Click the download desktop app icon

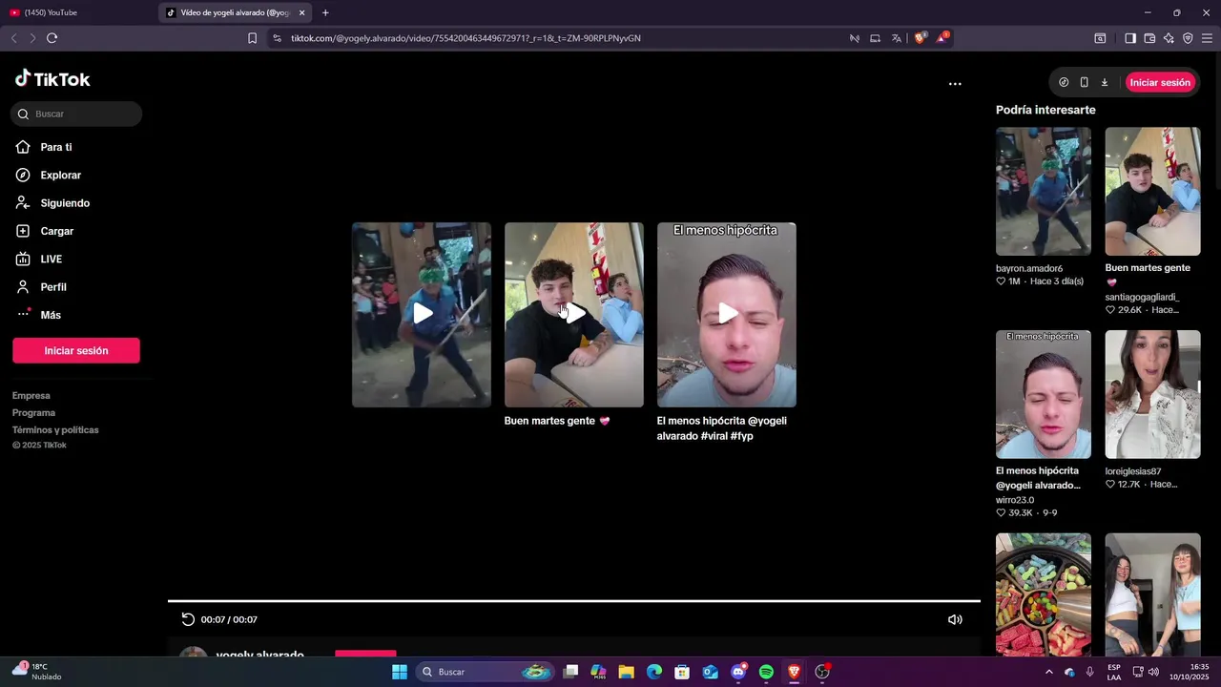1105,82
